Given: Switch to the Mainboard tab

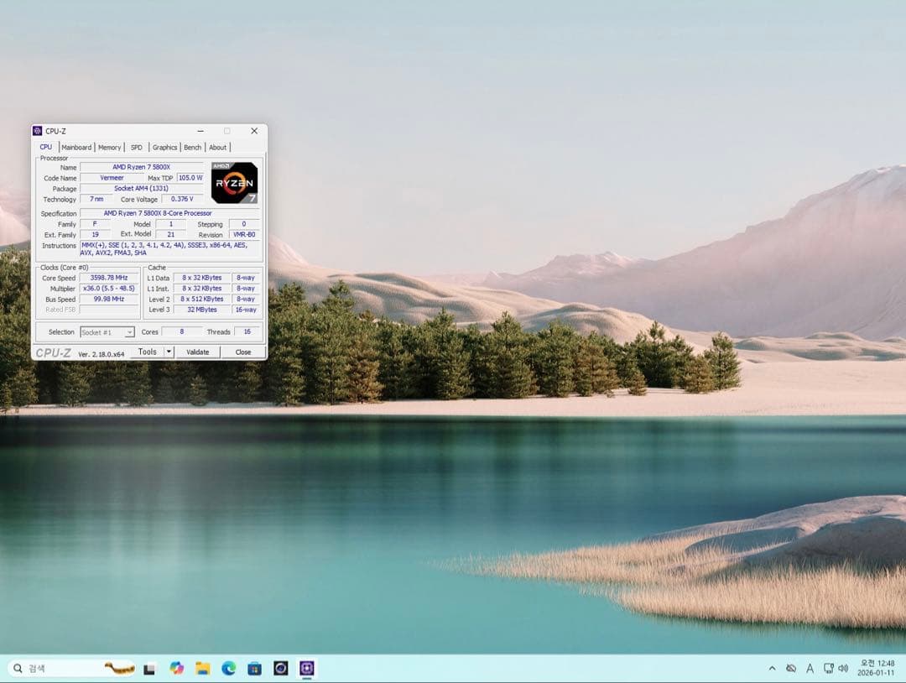Looking at the screenshot, I should pyautogui.click(x=76, y=147).
